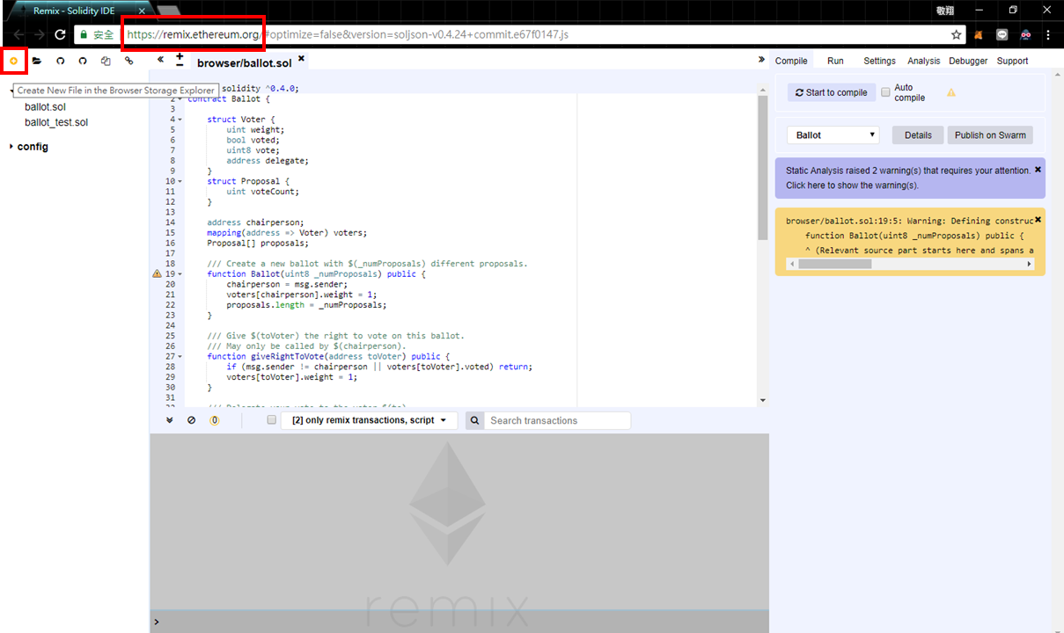This screenshot has width=1064, height=633.
Task: Open the only remix transactions filter dropdown
Action: coord(370,420)
